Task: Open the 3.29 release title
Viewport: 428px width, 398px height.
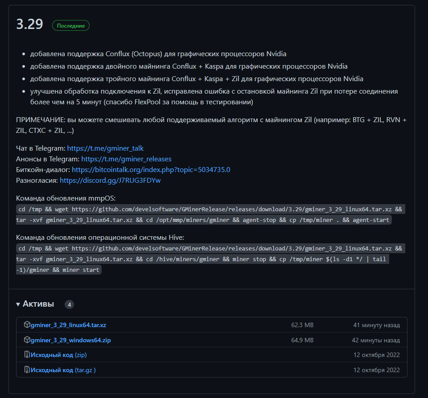Action: tap(29, 24)
